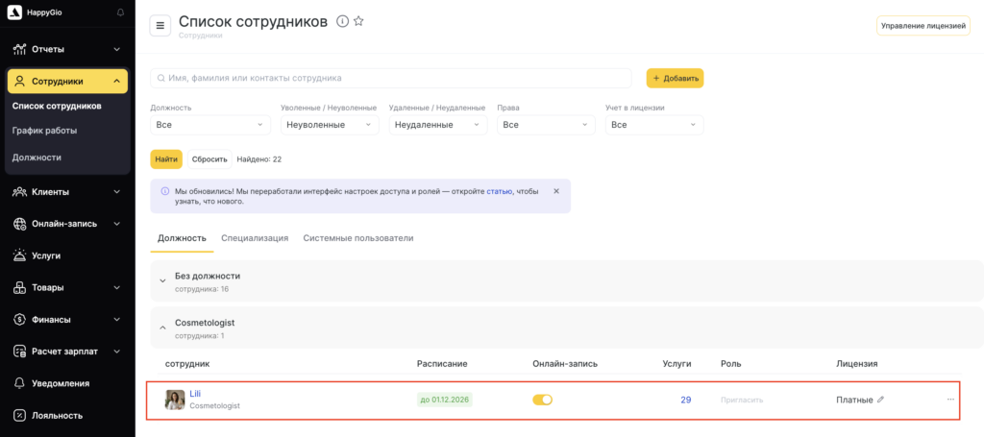This screenshot has width=984, height=437.
Task: Collapse the Cosmetologist group
Action: click(163, 328)
